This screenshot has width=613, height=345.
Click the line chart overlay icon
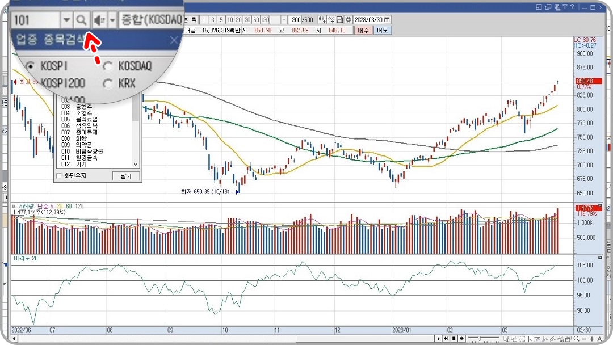[331, 19]
